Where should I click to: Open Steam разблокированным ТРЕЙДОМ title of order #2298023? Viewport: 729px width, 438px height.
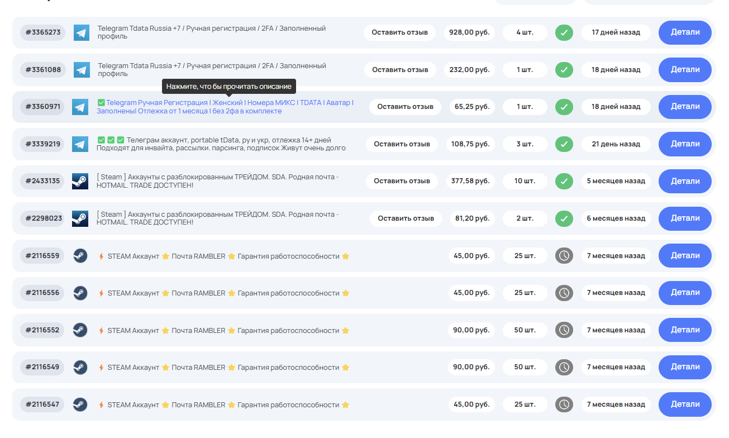click(x=217, y=218)
